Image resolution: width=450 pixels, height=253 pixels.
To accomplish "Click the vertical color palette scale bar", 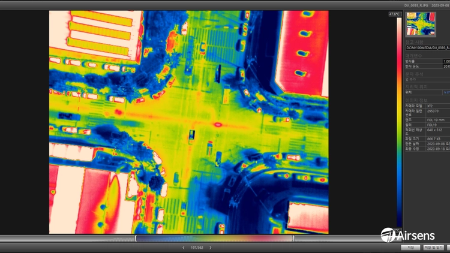I will click(x=399, y=122).
